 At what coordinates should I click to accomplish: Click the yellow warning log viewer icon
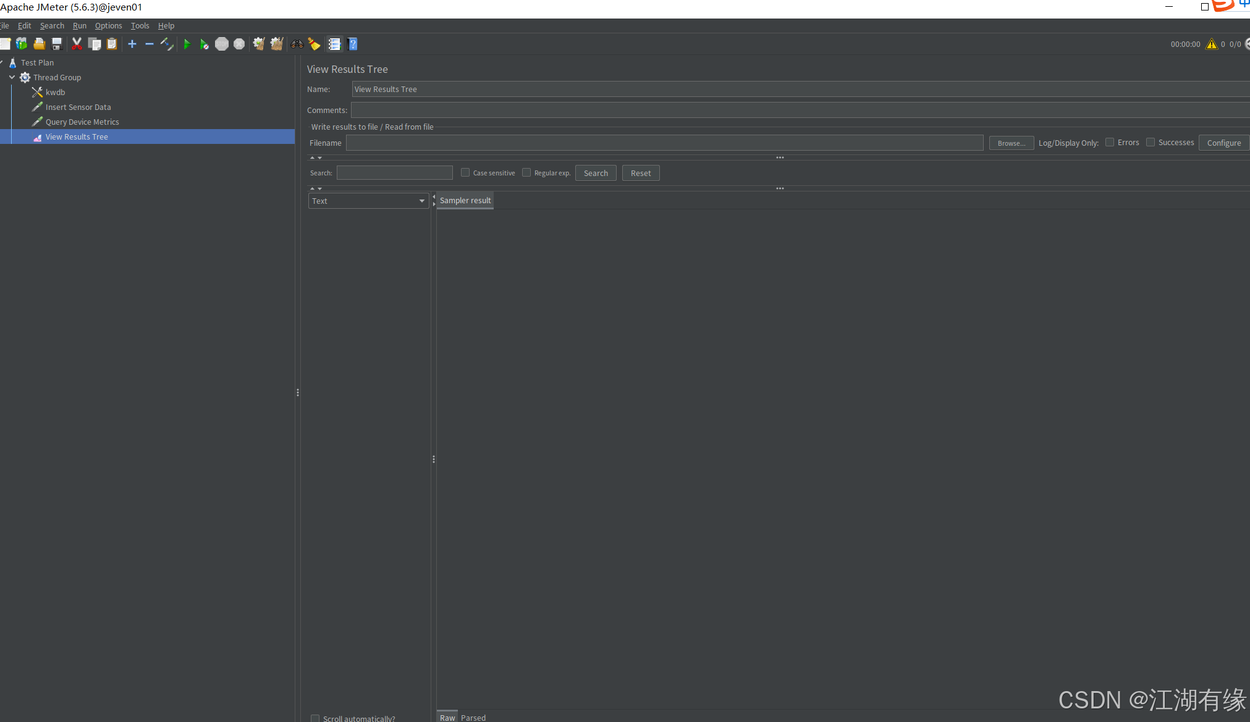1211,44
